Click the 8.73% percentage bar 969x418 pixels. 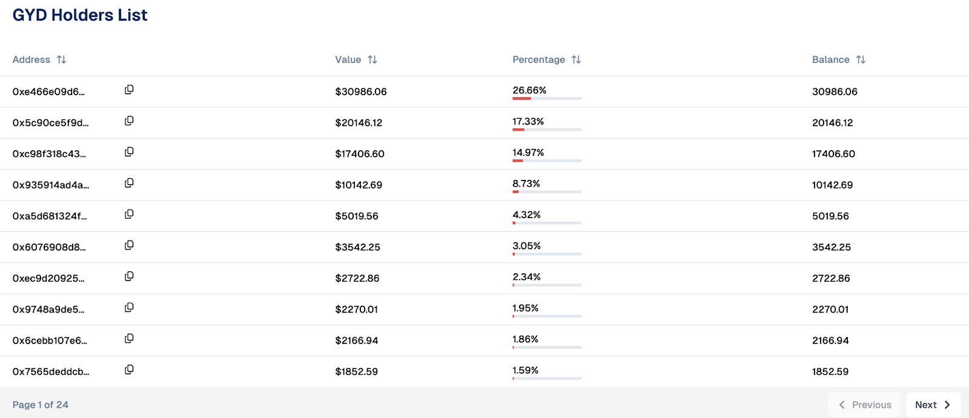tap(547, 191)
